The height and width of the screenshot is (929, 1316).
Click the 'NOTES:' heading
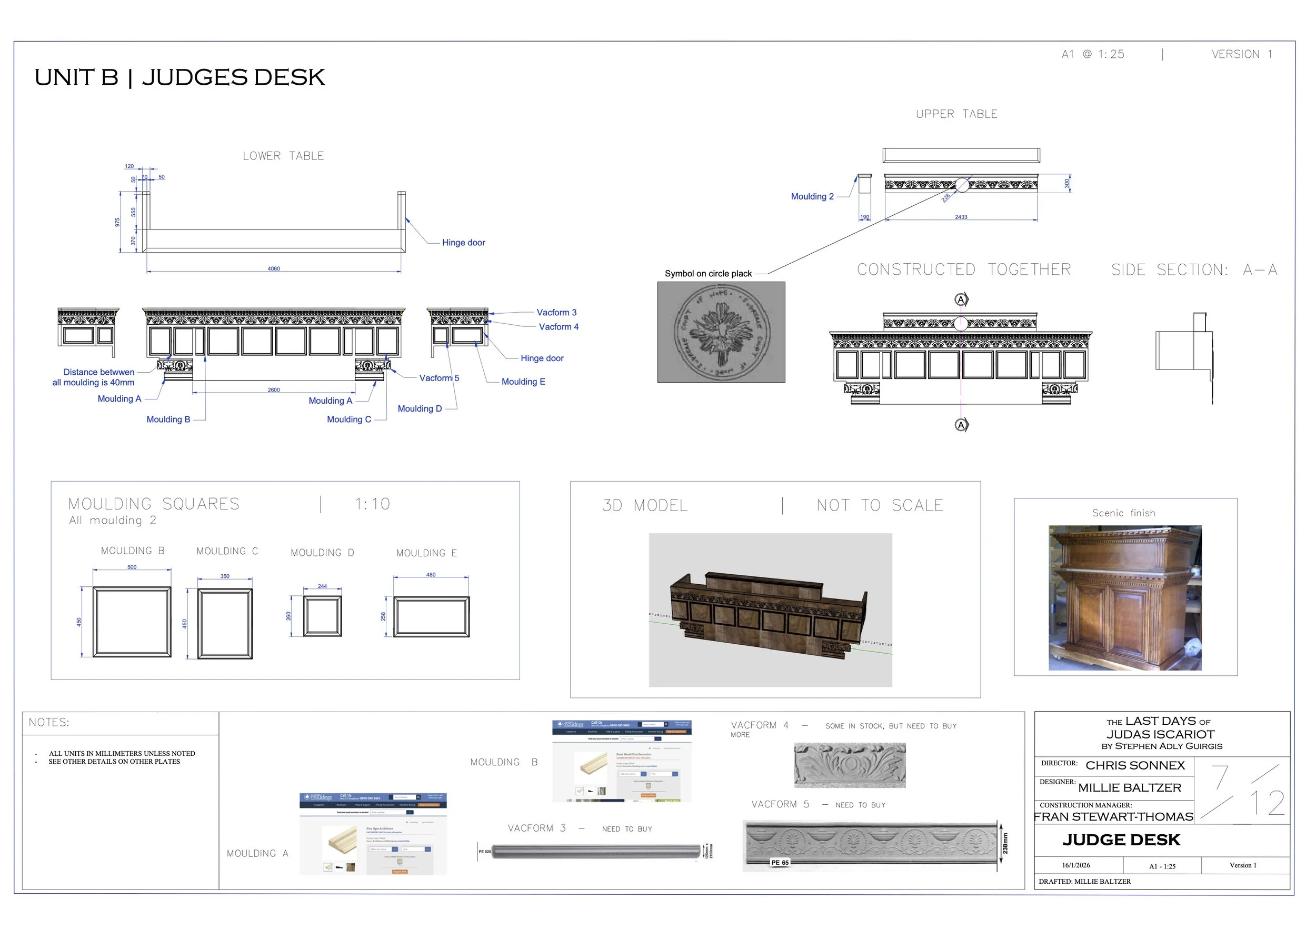(49, 722)
